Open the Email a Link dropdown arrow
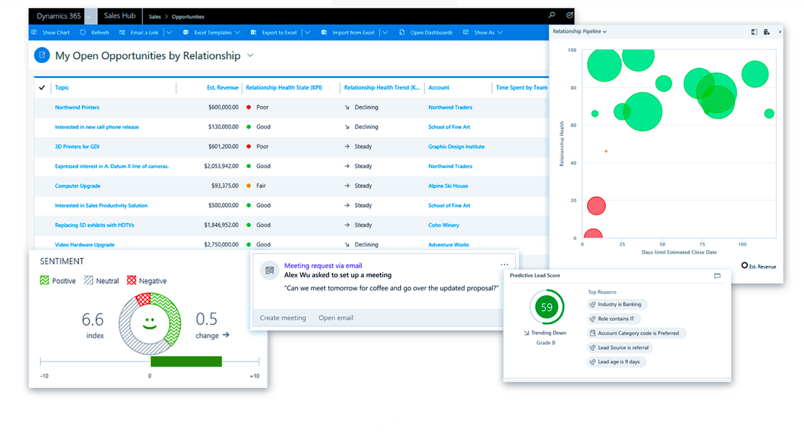Image resolution: width=804 pixels, height=444 pixels. coord(169,32)
